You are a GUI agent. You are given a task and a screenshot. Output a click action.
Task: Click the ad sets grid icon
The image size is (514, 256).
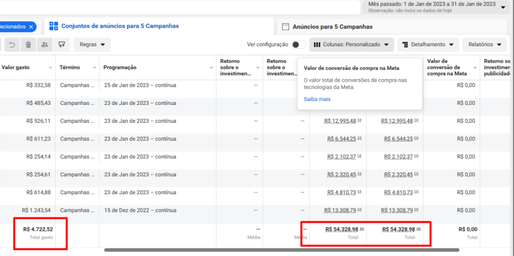53,26
